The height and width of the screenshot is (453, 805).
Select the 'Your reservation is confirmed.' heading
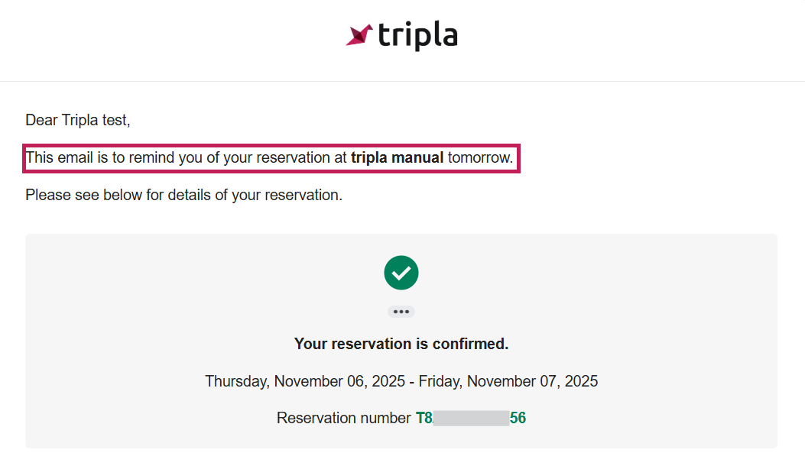click(401, 344)
